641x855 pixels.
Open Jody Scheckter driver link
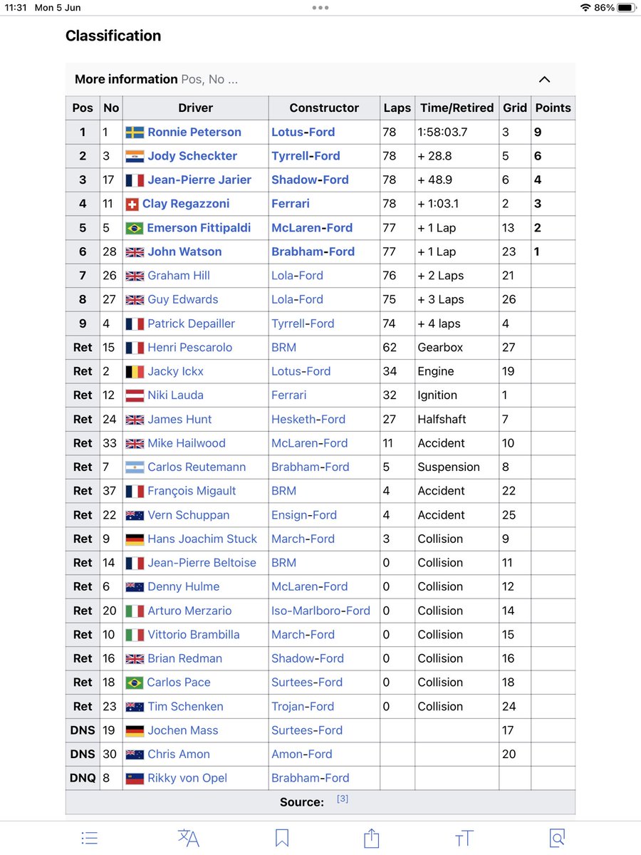[192, 156]
